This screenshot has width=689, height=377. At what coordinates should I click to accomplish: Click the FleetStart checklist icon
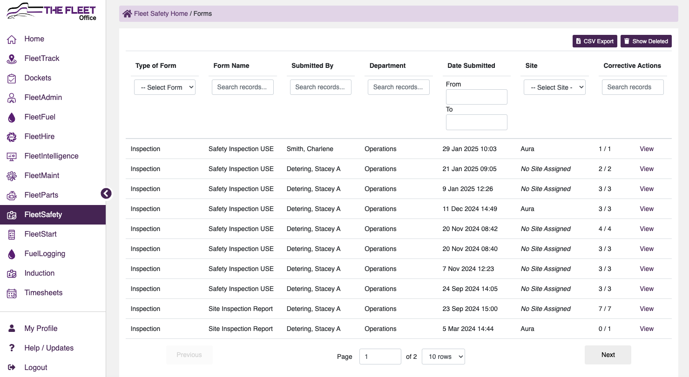(x=12, y=234)
